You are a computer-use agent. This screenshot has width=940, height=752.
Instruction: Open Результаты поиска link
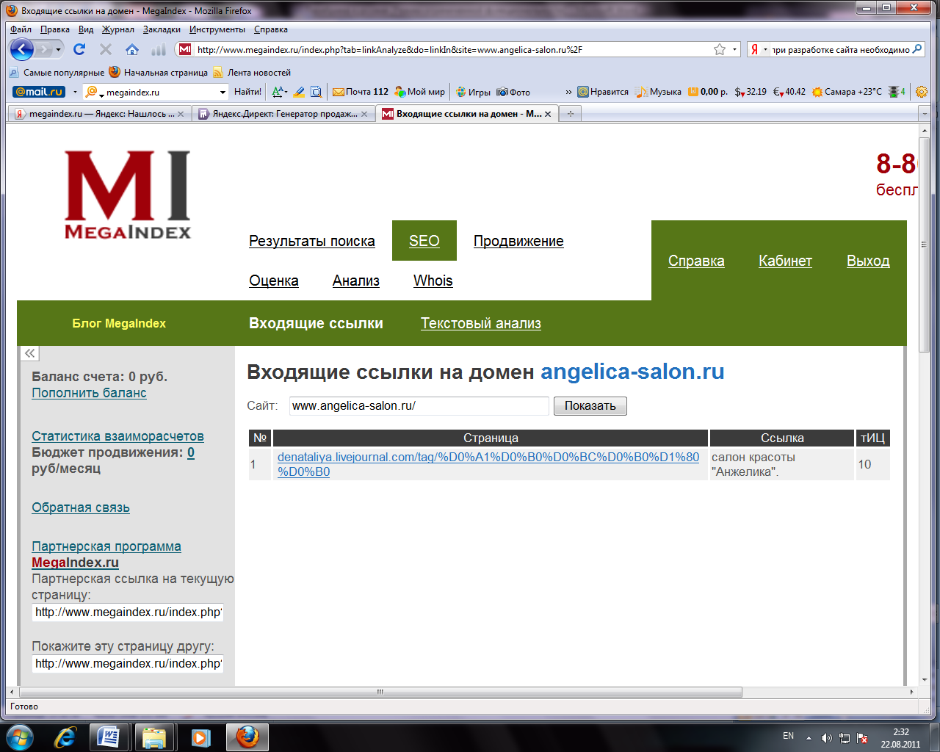click(312, 241)
